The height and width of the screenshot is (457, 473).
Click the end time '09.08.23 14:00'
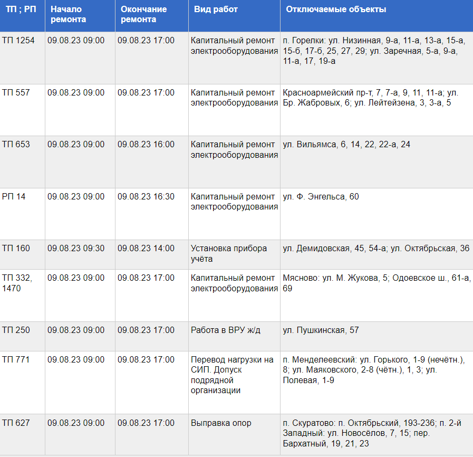146,248
